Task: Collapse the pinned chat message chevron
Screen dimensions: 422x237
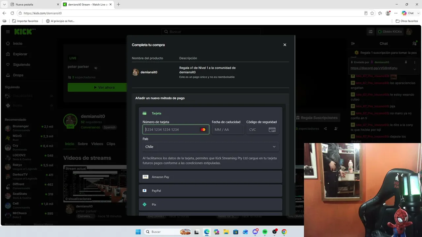Action: click(415, 69)
